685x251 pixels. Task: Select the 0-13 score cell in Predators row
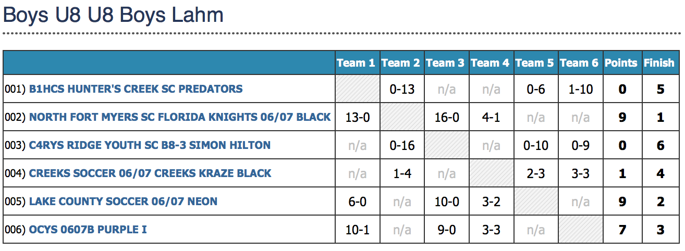[x=402, y=89]
